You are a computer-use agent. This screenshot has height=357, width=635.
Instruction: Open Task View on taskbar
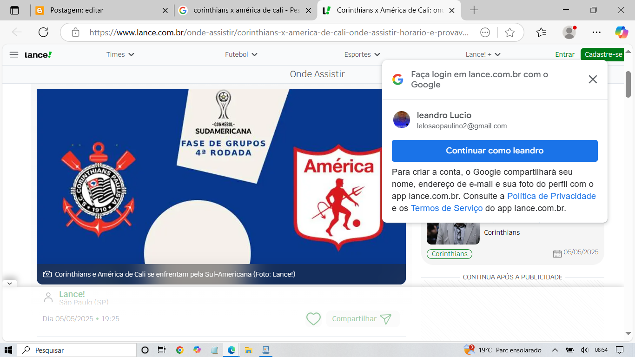[x=161, y=350]
